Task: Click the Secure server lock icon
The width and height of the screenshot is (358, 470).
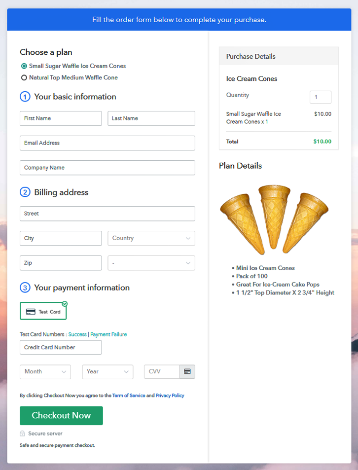Action: pos(22,434)
